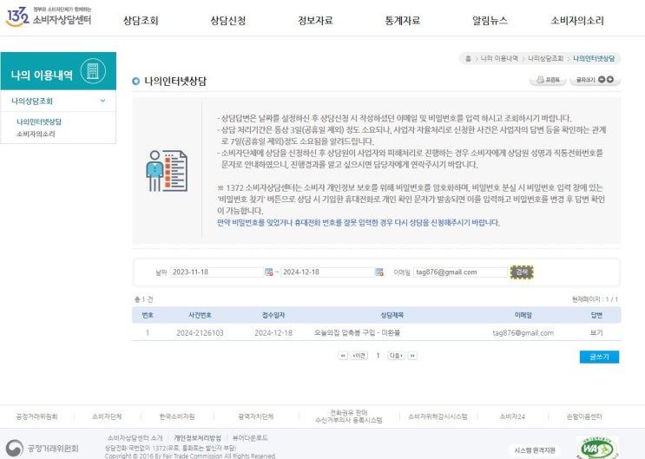Open 공정거래위원회 footer link
This screenshot has height=459, width=645.
tap(36, 416)
